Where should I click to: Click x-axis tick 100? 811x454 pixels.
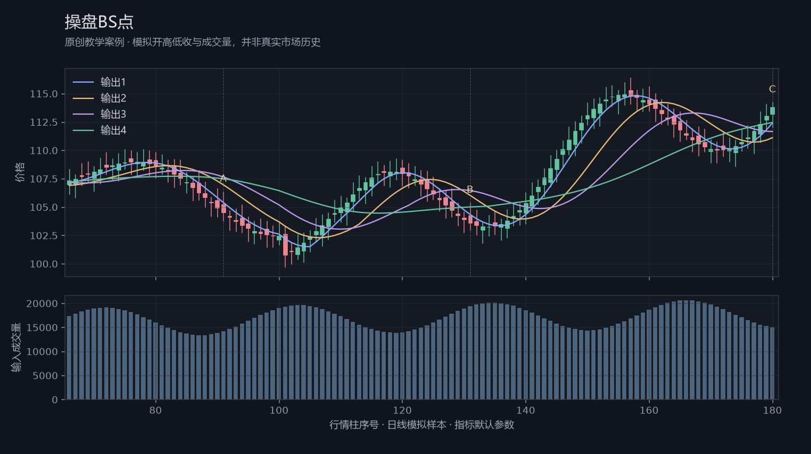[x=279, y=410]
